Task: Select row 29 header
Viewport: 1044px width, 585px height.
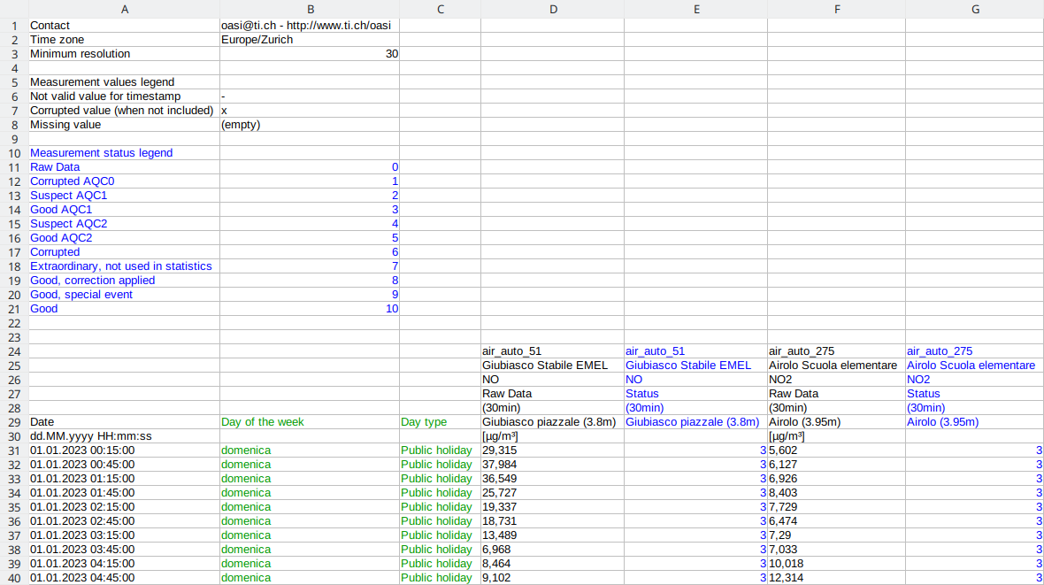Action: tap(14, 422)
